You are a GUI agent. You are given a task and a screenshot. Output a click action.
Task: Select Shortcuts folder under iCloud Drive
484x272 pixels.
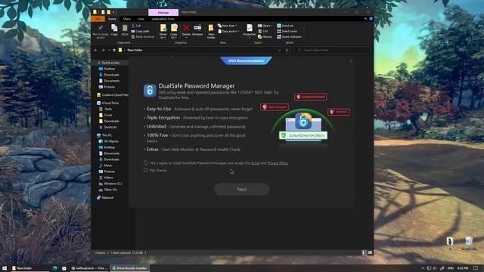click(107, 127)
